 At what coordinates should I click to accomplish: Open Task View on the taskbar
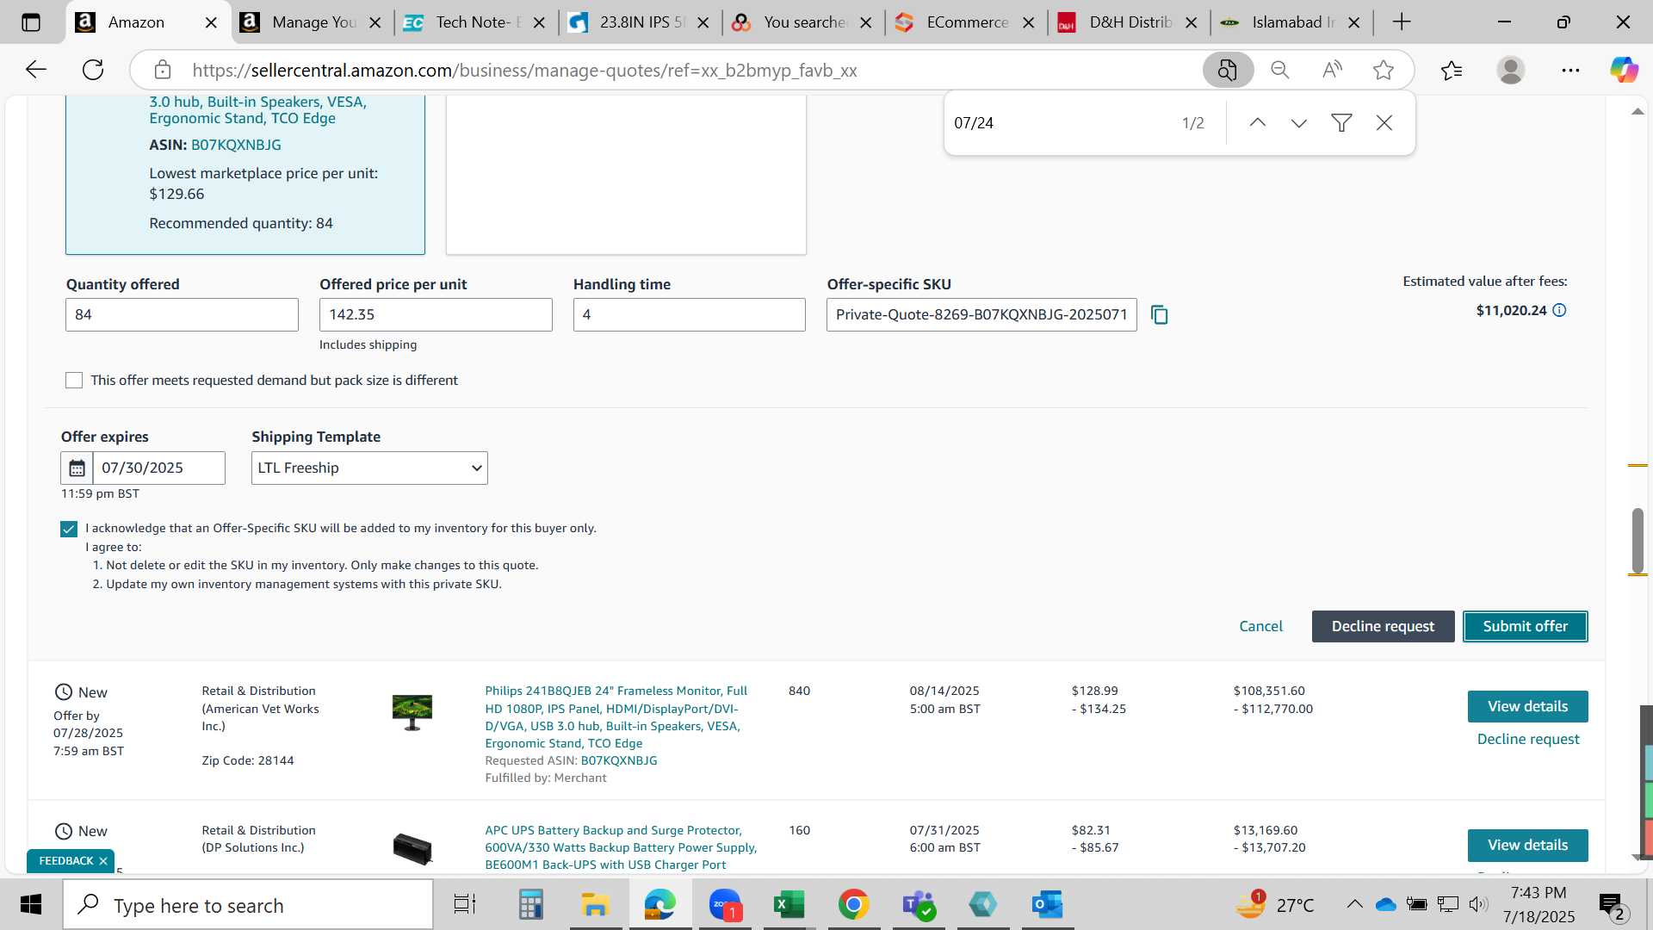[465, 905]
